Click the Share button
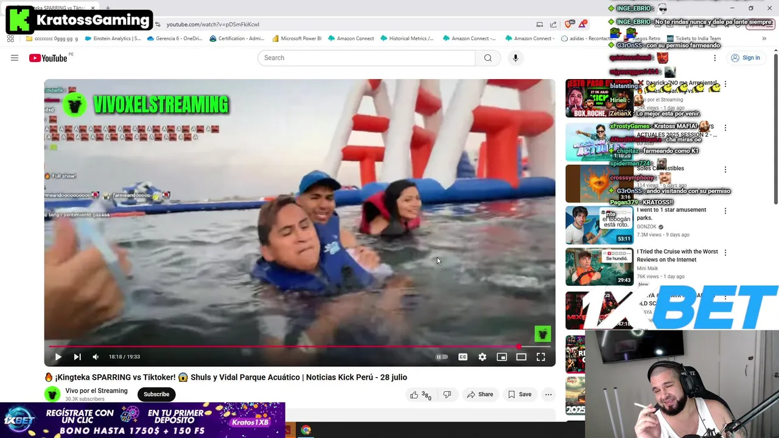Viewport: 779px width, 438px height. (x=480, y=394)
